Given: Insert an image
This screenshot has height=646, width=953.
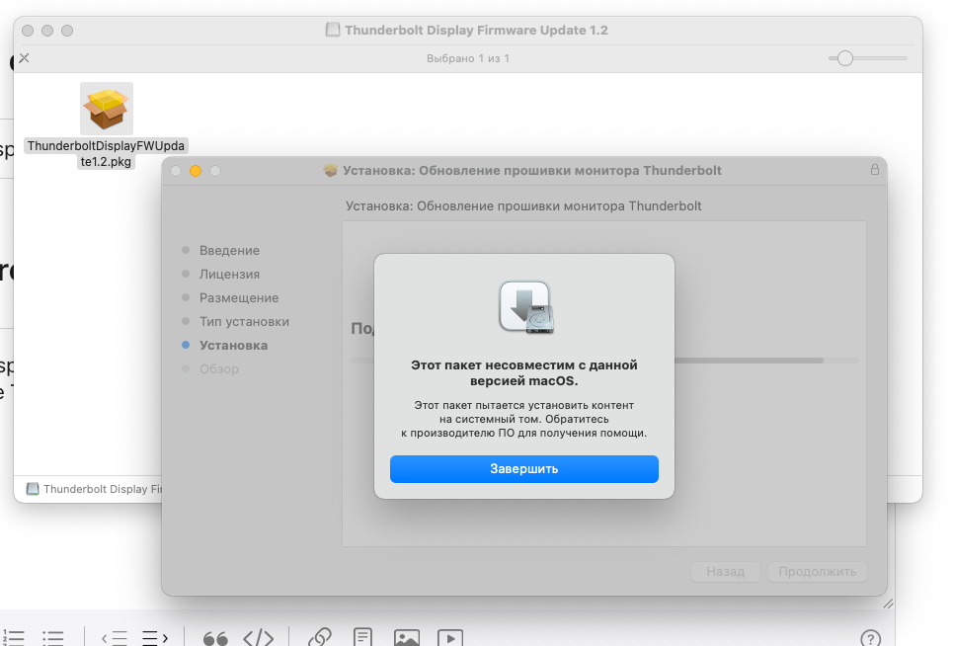Looking at the screenshot, I should click(406, 638).
